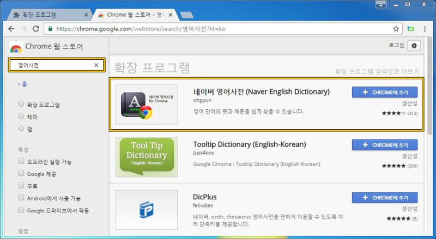Click the browser forward arrow
This screenshot has width=436, height=239.
click(23, 29)
